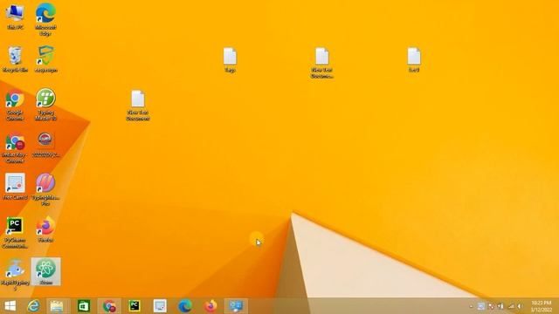Open the network signal tray icon

pos(511,306)
